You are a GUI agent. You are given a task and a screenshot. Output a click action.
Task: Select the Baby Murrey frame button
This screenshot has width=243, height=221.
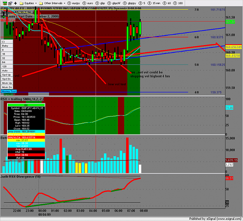[x=7, y=46]
